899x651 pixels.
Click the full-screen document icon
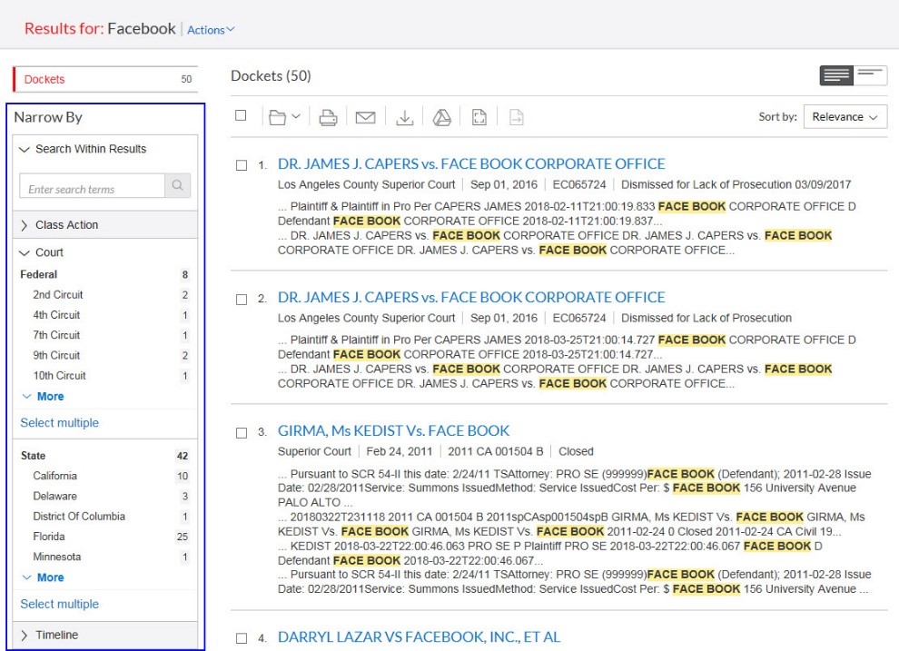tap(479, 117)
